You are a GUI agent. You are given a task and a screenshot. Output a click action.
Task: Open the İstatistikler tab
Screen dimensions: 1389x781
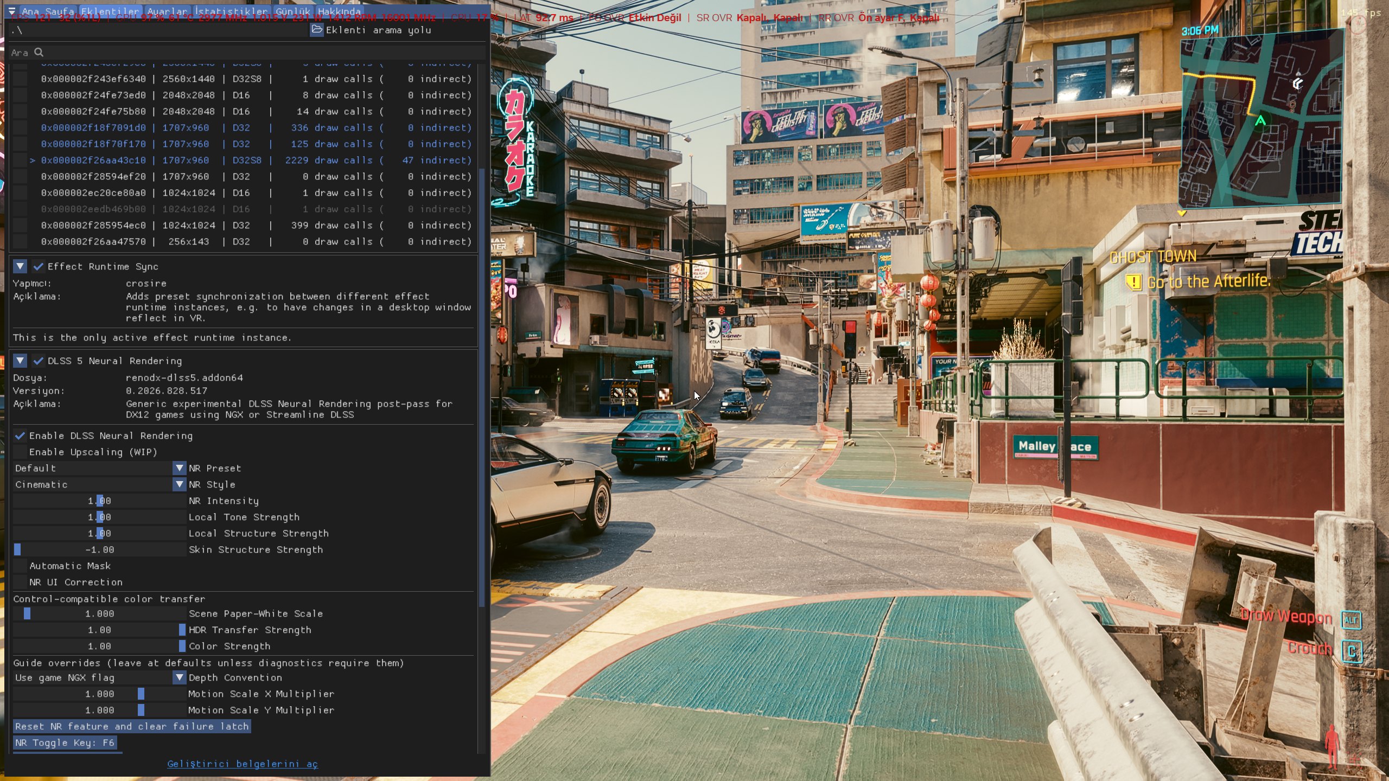[232, 11]
